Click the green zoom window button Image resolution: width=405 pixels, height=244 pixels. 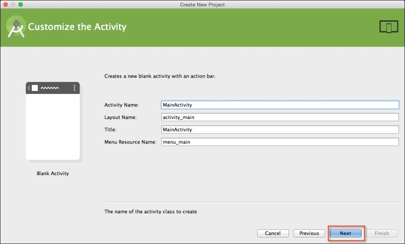click(x=21, y=4)
